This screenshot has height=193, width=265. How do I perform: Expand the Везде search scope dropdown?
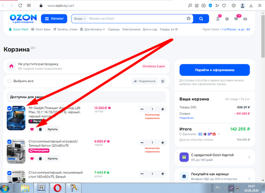(x=79, y=19)
